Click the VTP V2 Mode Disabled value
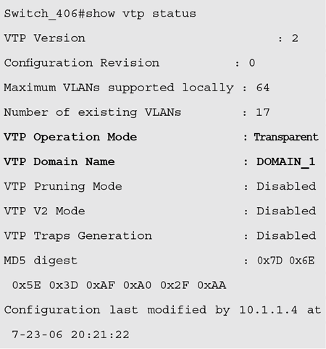Screen dimensions: 326x349 point(286,211)
